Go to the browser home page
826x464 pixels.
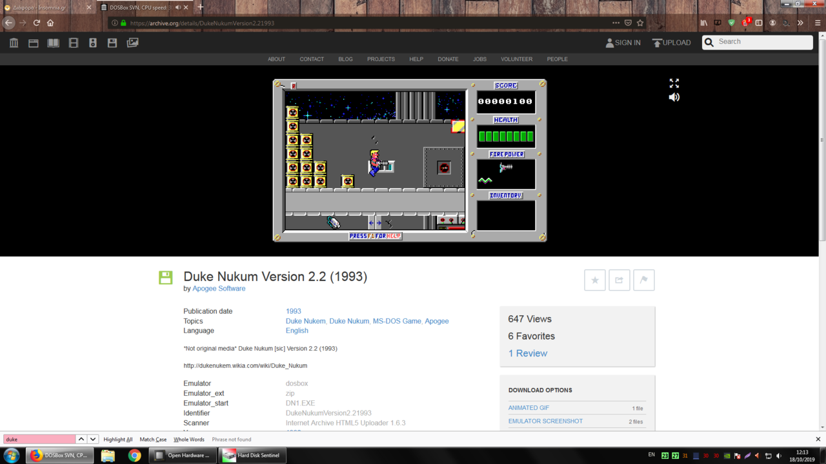[50, 23]
